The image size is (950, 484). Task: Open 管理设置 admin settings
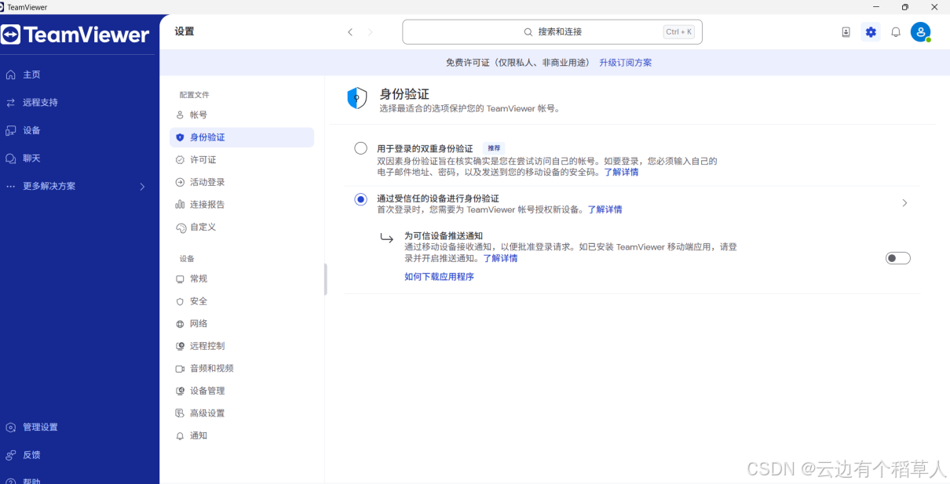pos(40,427)
